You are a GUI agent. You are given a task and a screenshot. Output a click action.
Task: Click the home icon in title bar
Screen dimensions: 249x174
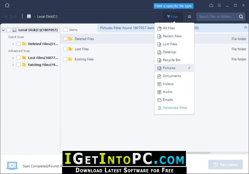[x=7, y=5]
